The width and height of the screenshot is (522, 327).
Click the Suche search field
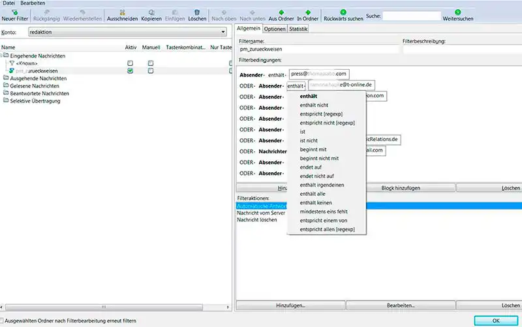412,16
